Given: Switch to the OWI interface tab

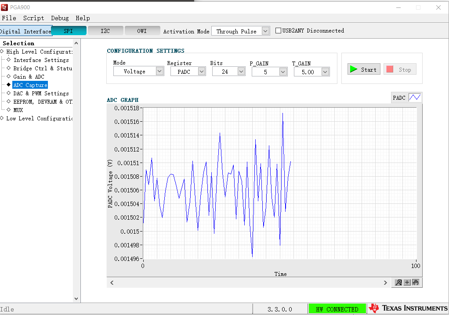Looking at the screenshot, I should tap(142, 31).
